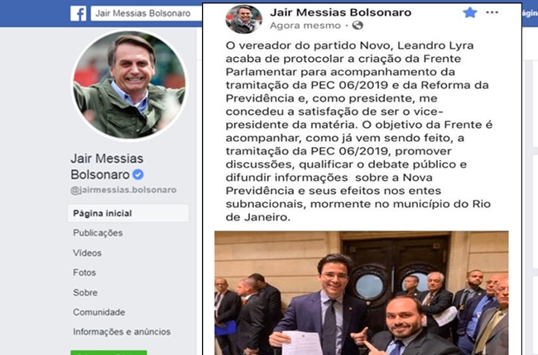Open the Comunidade section

click(98, 312)
